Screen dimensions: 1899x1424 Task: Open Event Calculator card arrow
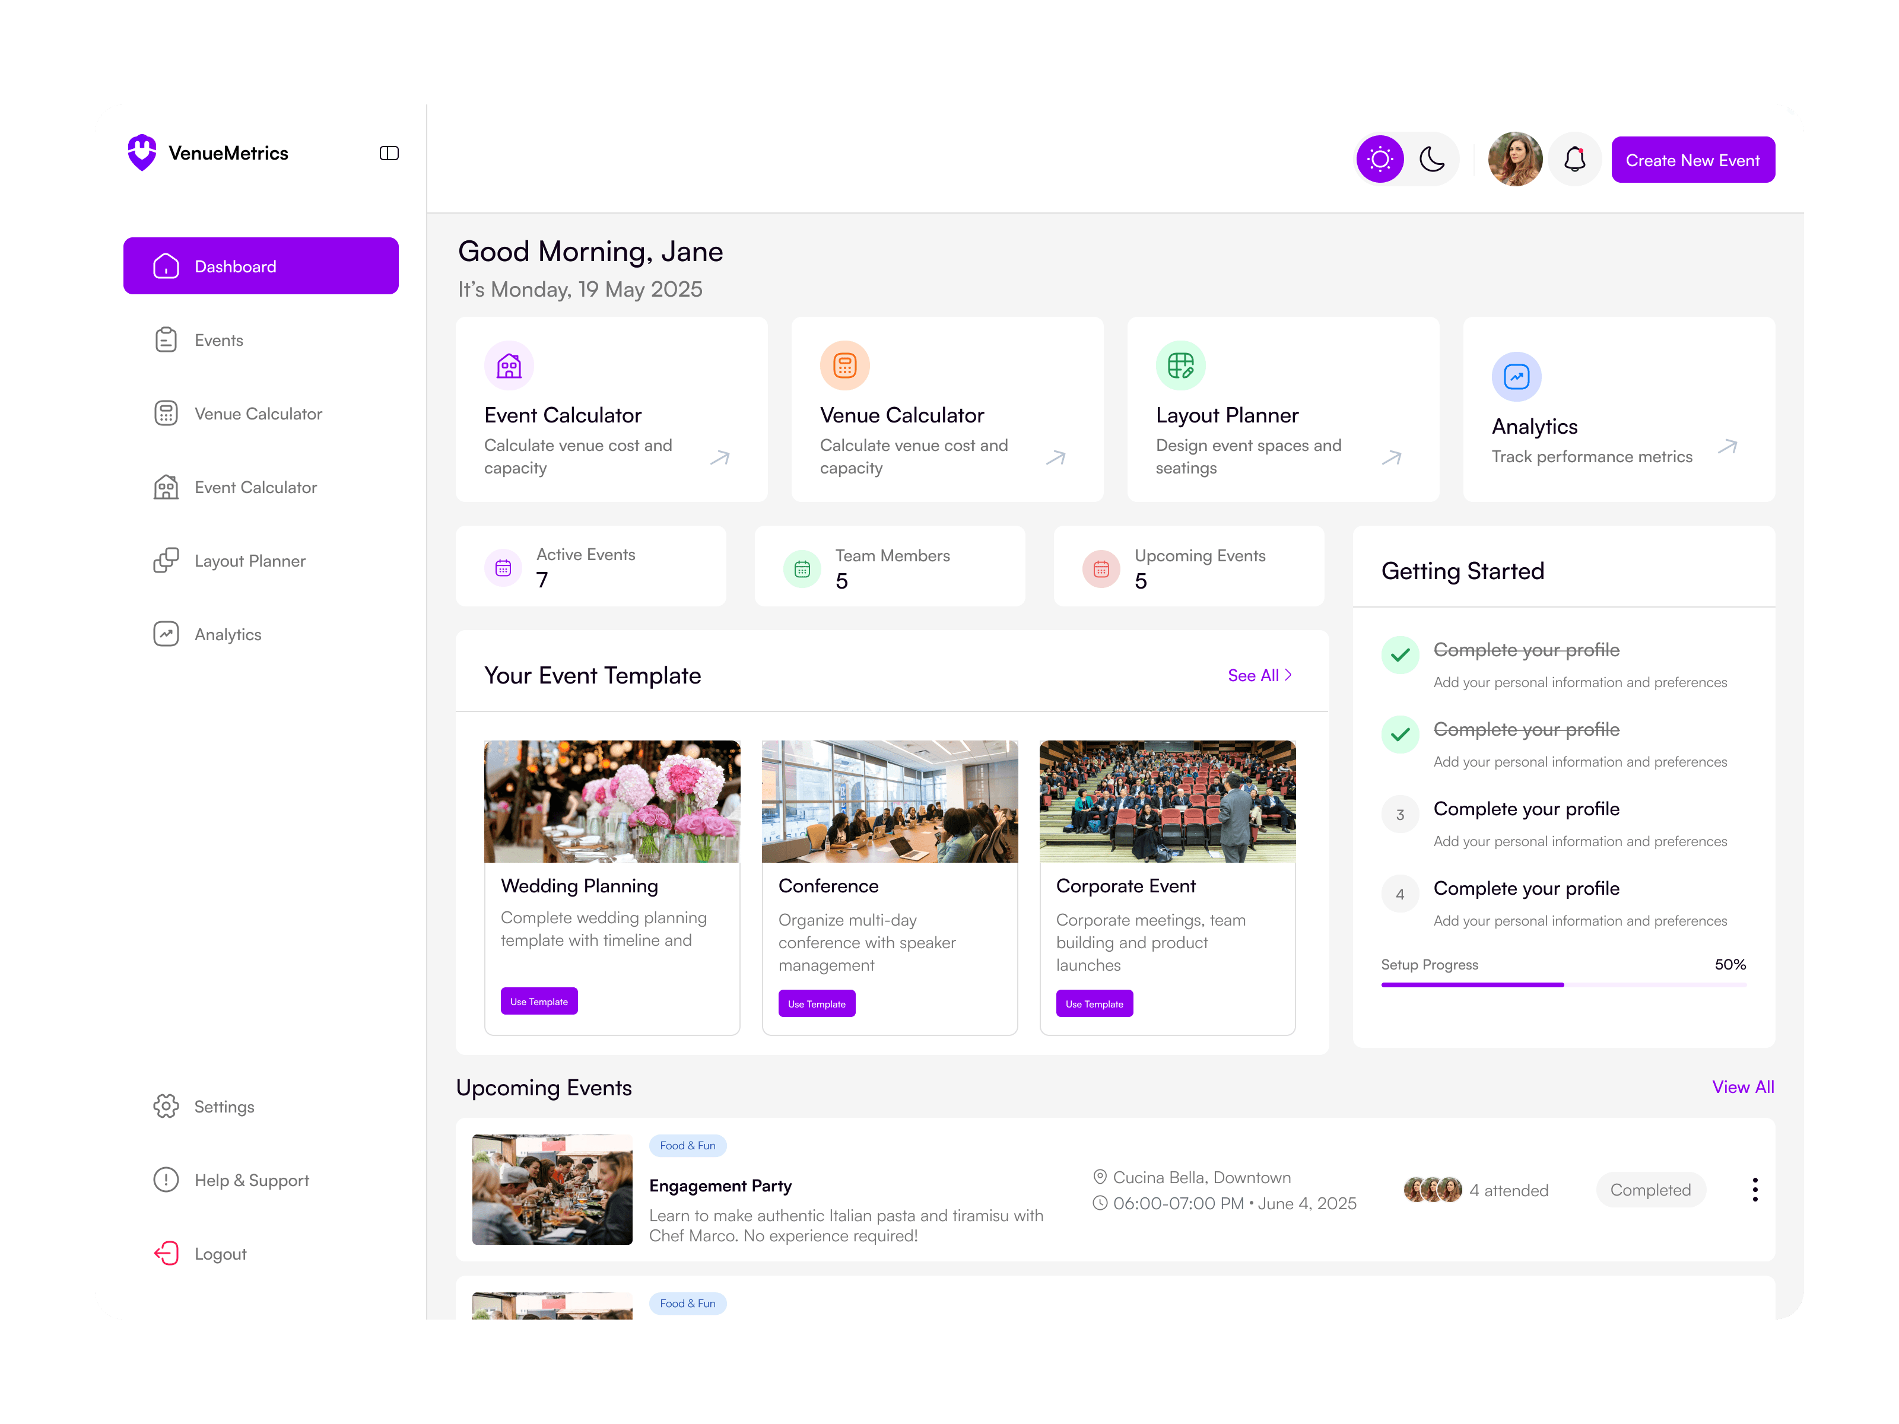click(719, 457)
